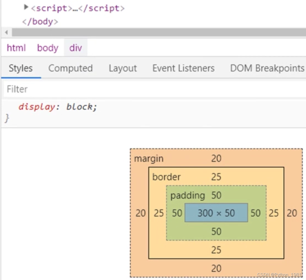This screenshot has height=280, width=306.
Task: Switch to the Styles tab
Action: (21, 68)
